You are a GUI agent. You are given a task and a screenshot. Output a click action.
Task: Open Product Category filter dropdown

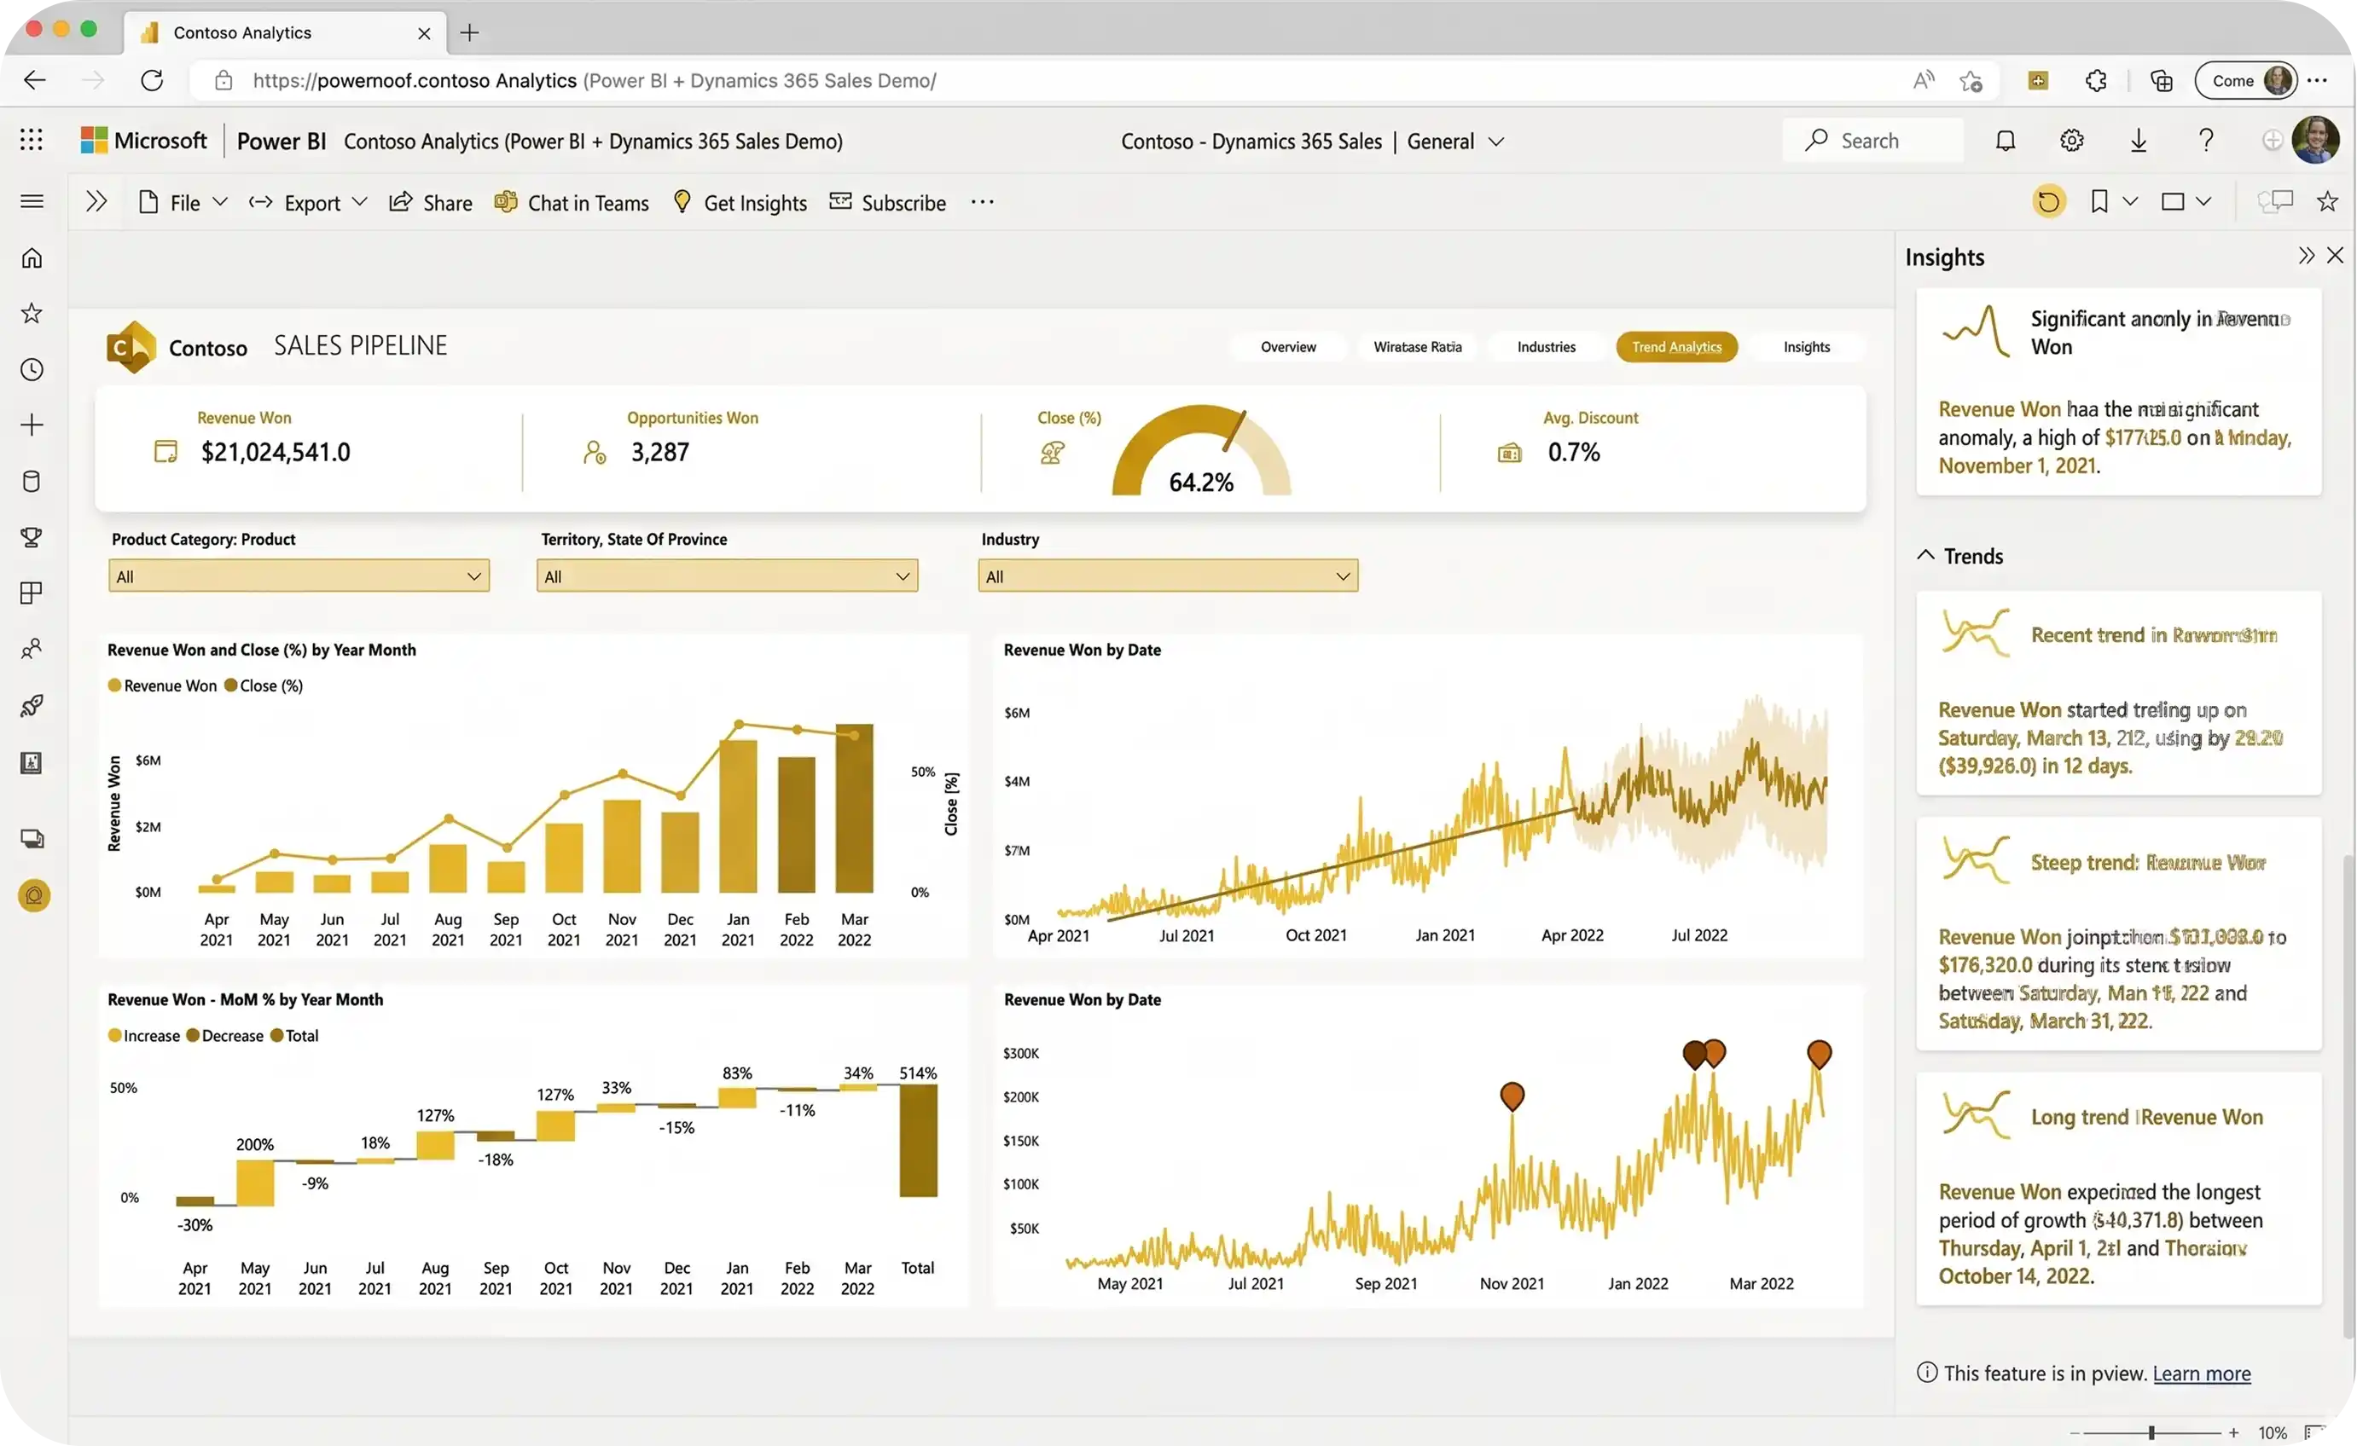[x=299, y=576]
